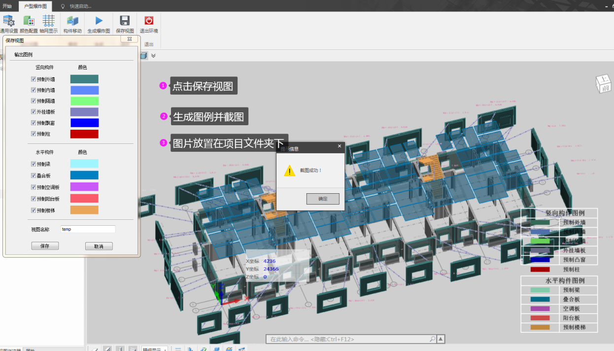This screenshot has width=614, height=351.
Task: Click the 视图名称 text field
Action: tap(88, 229)
